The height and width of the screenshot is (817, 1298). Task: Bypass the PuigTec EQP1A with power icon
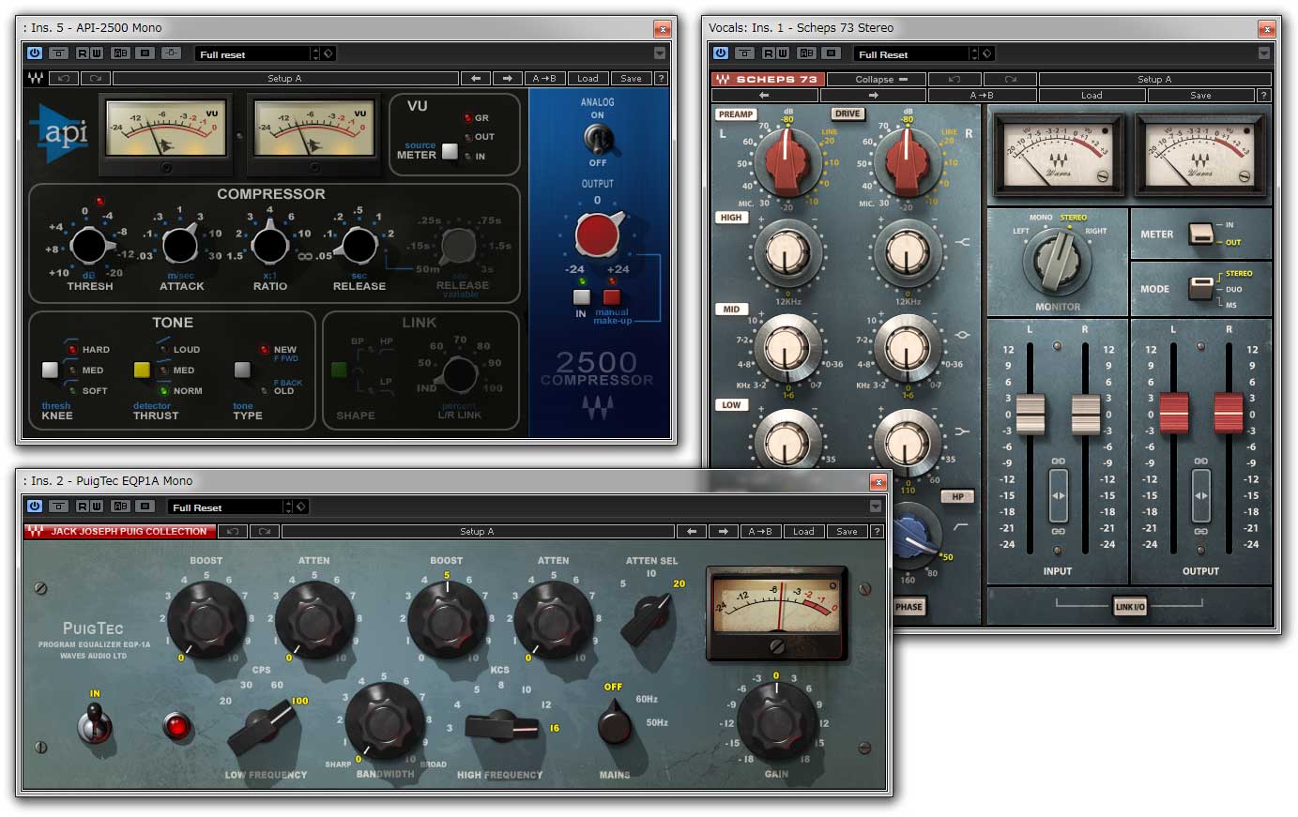[35, 507]
